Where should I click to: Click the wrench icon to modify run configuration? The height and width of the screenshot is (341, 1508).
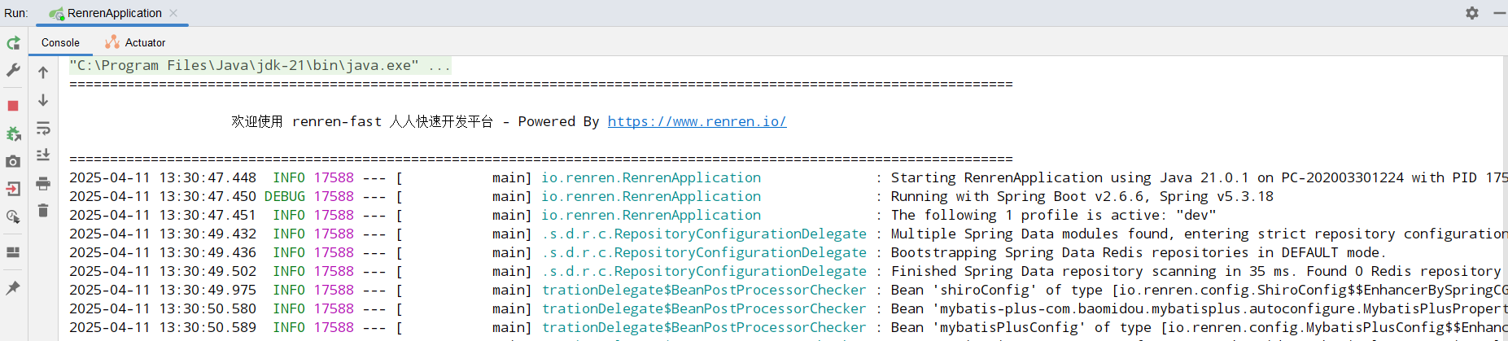(13, 71)
